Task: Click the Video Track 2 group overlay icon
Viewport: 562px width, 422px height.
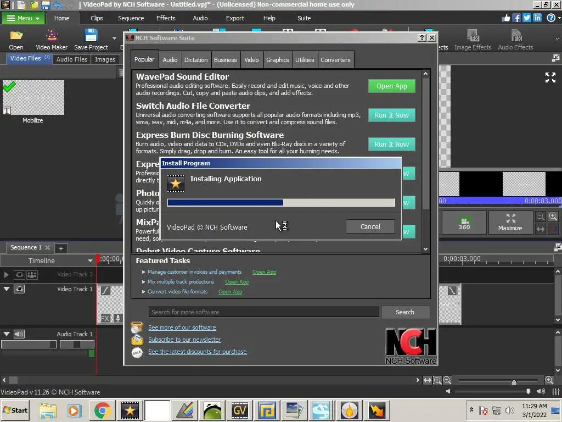Action: (x=32, y=275)
